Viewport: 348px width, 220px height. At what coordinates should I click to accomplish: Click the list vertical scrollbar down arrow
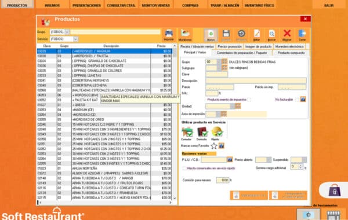(x=175, y=198)
